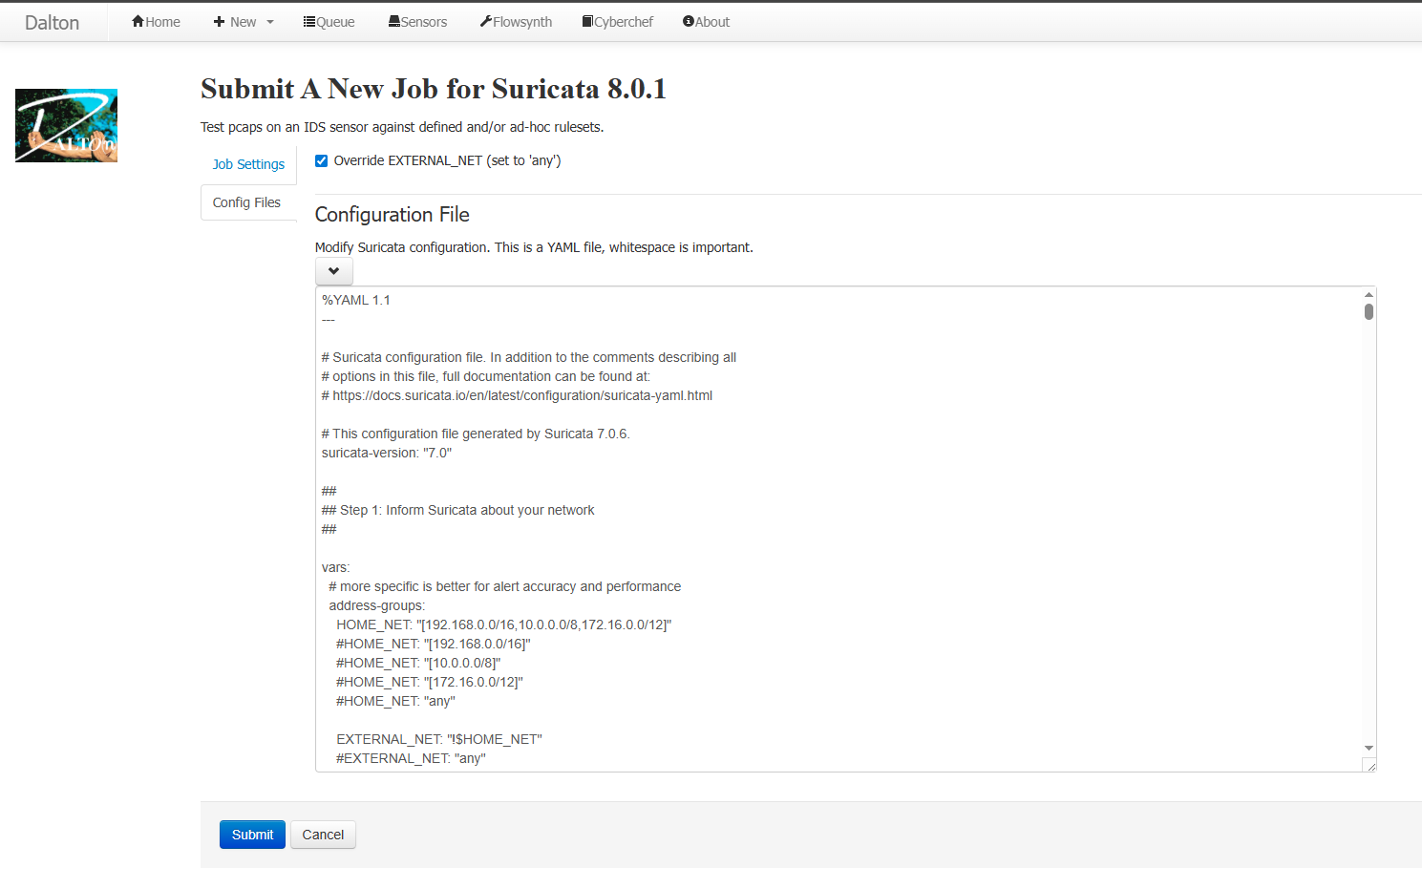Click the '#HOME_NET: "[10.0.0.0/8]"' line
Screen dimensions: 1422x889
(x=418, y=663)
